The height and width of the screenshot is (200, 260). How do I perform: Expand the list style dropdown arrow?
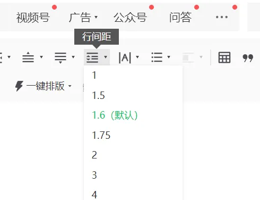pos(169,57)
